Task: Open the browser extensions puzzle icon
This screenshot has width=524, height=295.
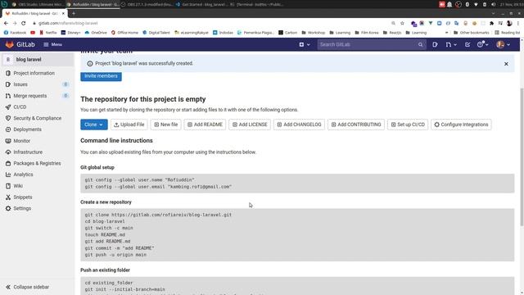Action: 491,23
